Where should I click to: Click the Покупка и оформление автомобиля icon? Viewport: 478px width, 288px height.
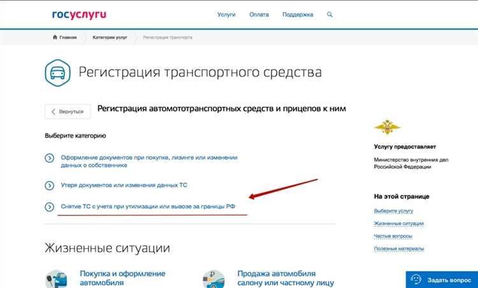tap(56, 279)
